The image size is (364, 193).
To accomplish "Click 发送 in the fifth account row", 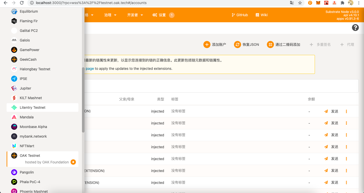I will pyautogui.click(x=331, y=159).
